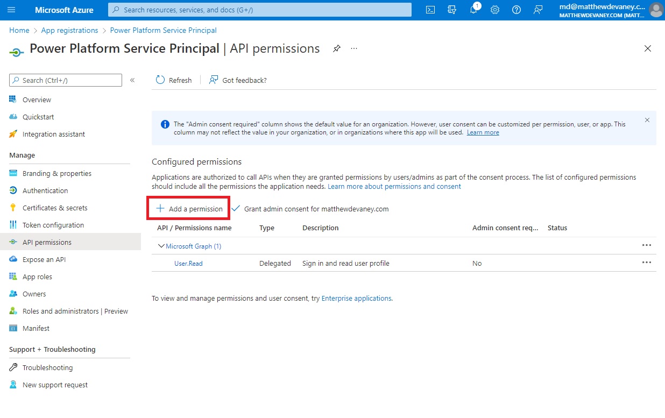Image resolution: width=665 pixels, height=418 pixels.
Task: Click the Add a permission button
Action: (x=188, y=208)
